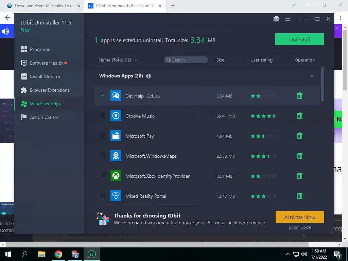Click the green Uninstall button

pyautogui.click(x=299, y=39)
